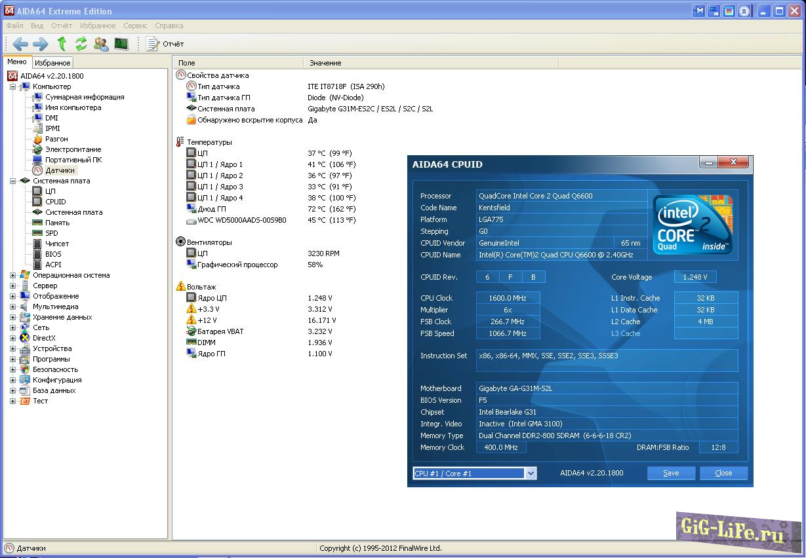Click the Forward arrow in toolbar
The width and height of the screenshot is (806, 558).
41,44
